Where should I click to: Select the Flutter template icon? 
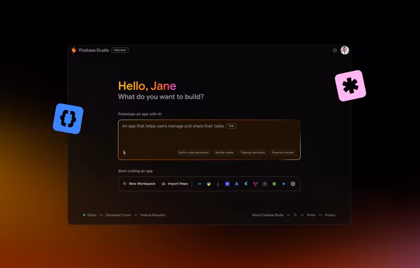(246, 184)
